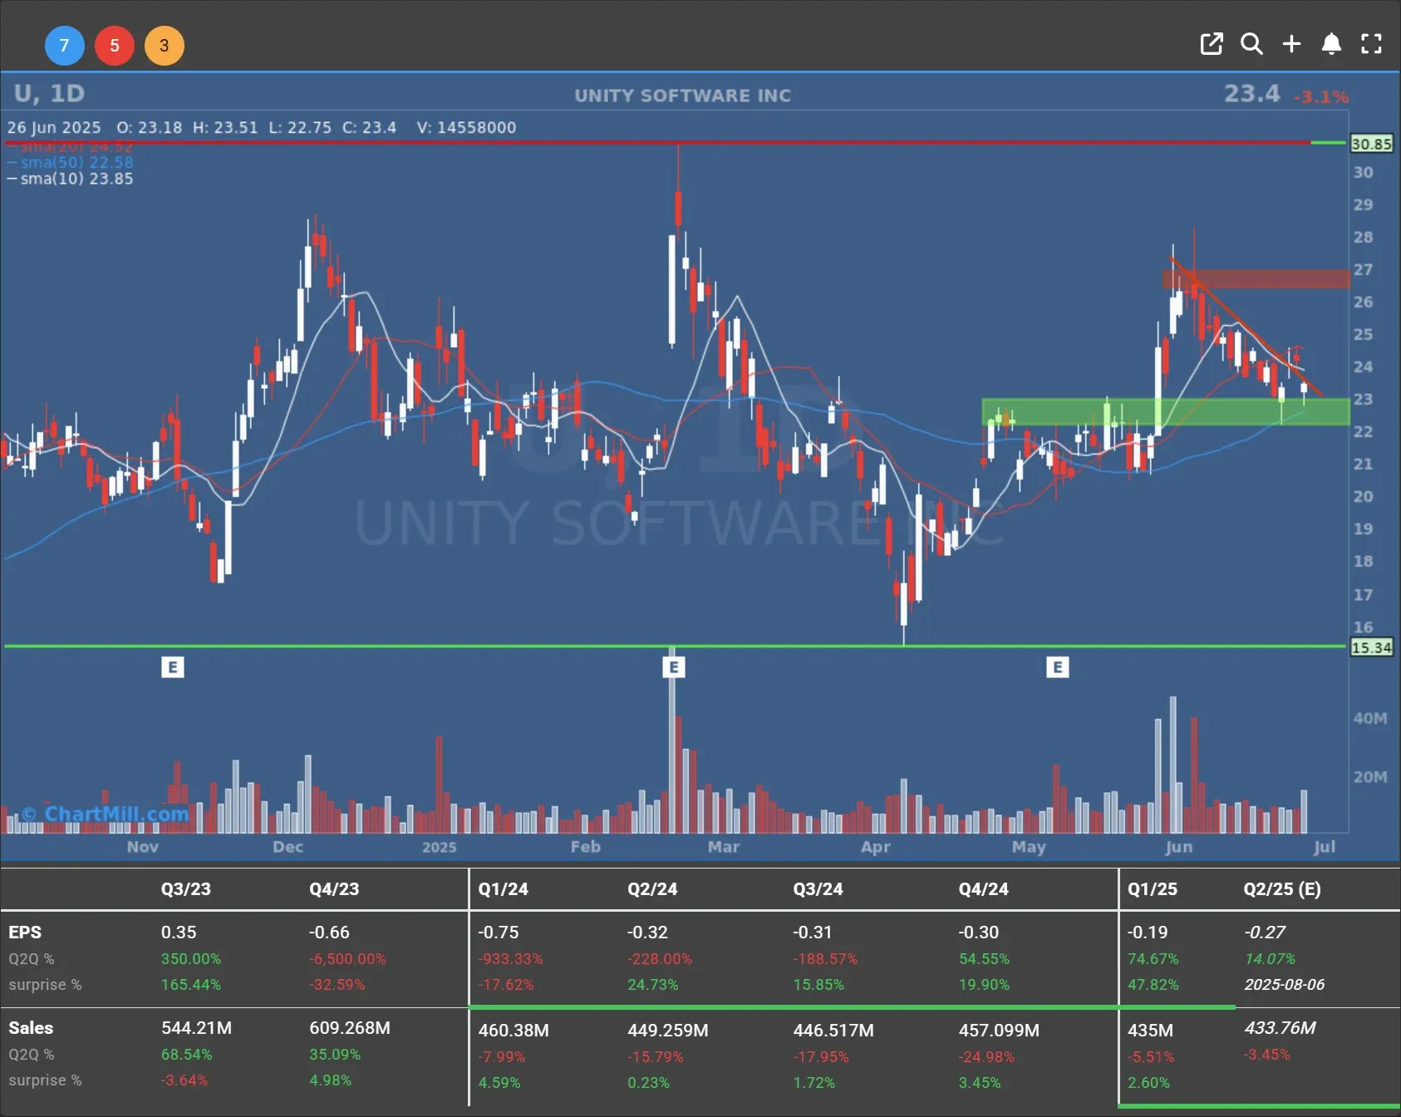Image resolution: width=1401 pixels, height=1117 pixels.
Task: Click the Q3/24 column header
Action: coord(818,888)
